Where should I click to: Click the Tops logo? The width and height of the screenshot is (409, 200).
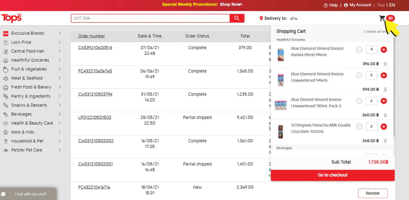11,18
